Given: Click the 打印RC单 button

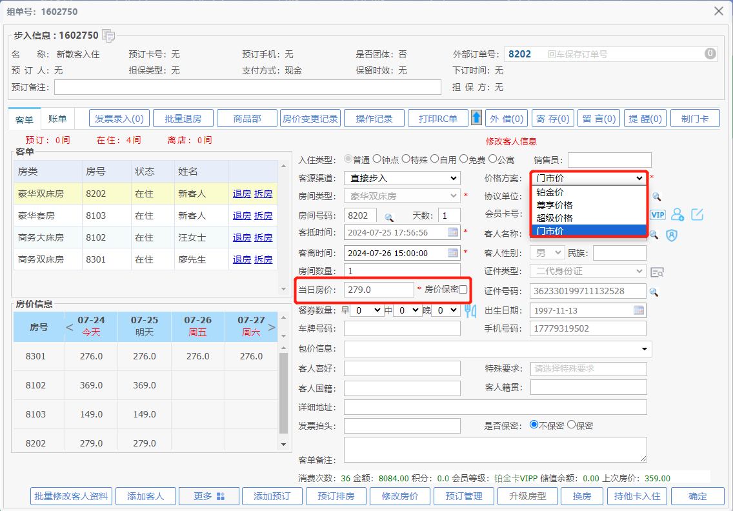Looking at the screenshot, I should tap(438, 118).
